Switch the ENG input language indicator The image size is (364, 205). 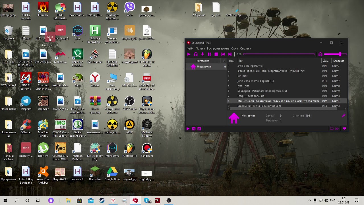point(332,200)
